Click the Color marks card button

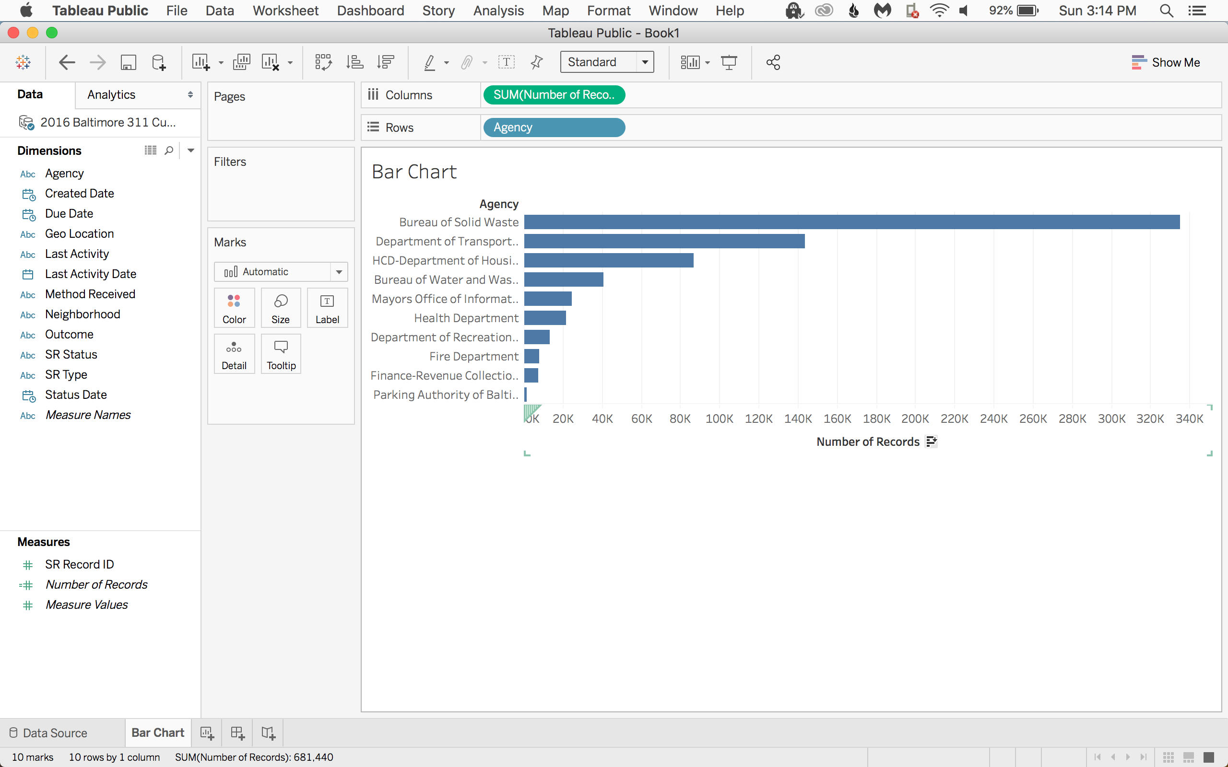(x=234, y=308)
